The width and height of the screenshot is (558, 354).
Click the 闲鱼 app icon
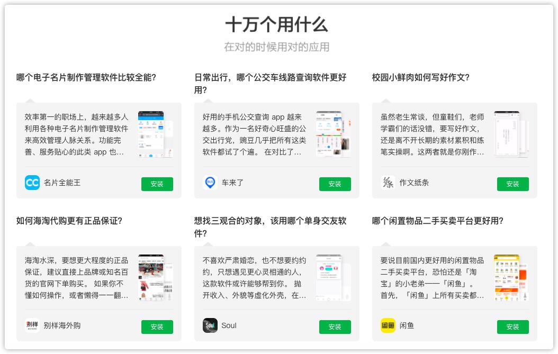tap(388, 326)
